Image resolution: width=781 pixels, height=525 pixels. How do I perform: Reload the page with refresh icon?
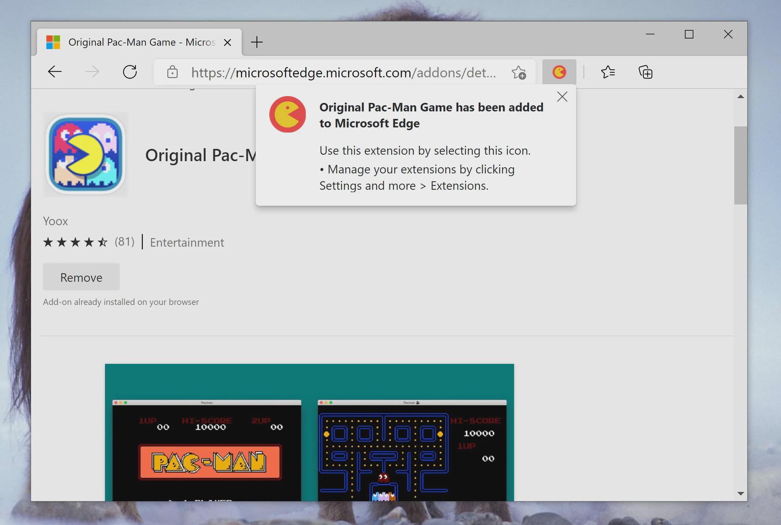(x=130, y=72)
